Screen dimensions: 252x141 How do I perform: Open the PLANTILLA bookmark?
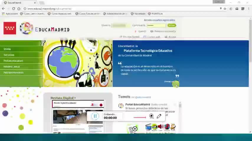click(155, 14)
